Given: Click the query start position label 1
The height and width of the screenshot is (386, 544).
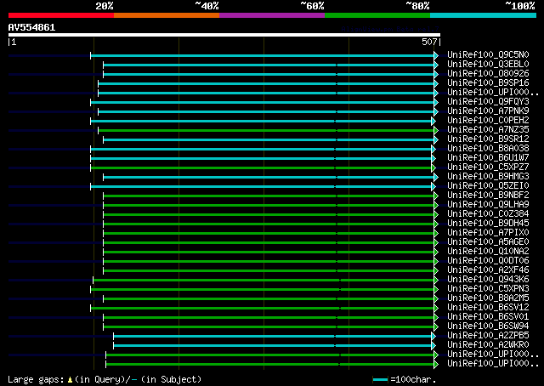Looking at the screenshot, I should (14, 42).
